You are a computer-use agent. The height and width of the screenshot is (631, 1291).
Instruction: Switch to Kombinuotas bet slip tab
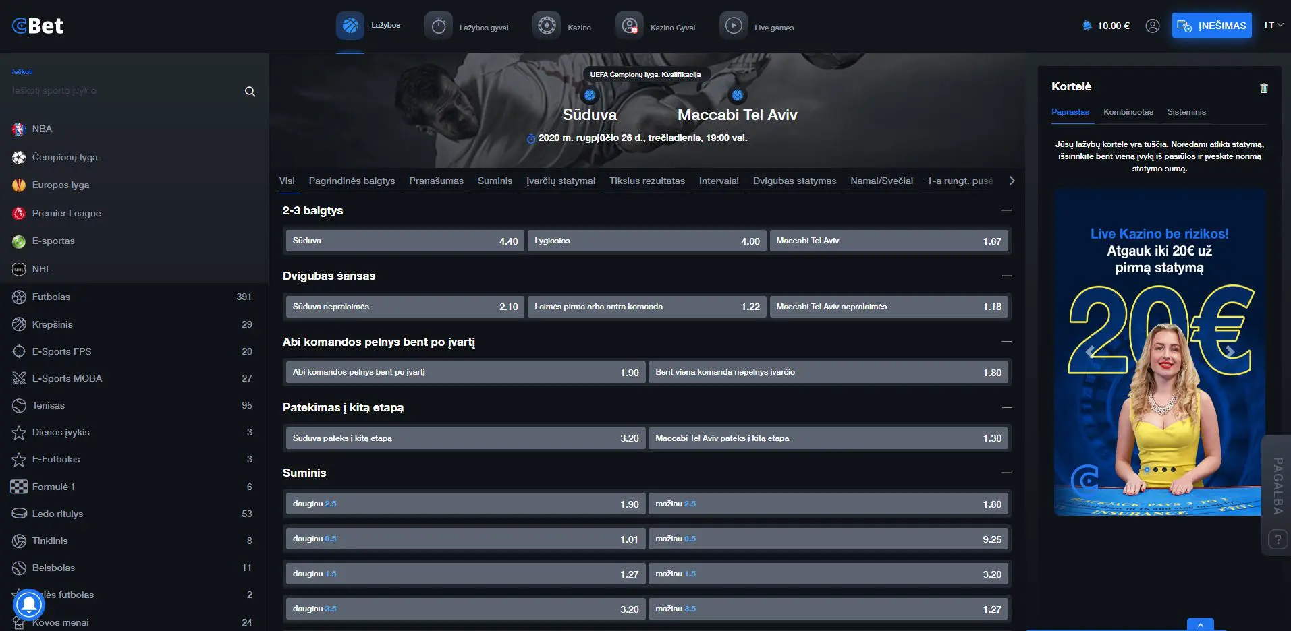tap(1128, 112)
